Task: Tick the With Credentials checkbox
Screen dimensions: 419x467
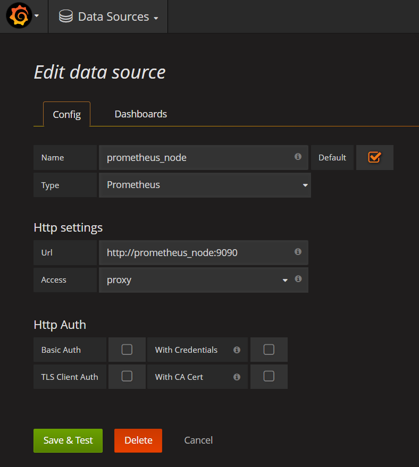Action: pyautogui.click(x=269, y=350)
